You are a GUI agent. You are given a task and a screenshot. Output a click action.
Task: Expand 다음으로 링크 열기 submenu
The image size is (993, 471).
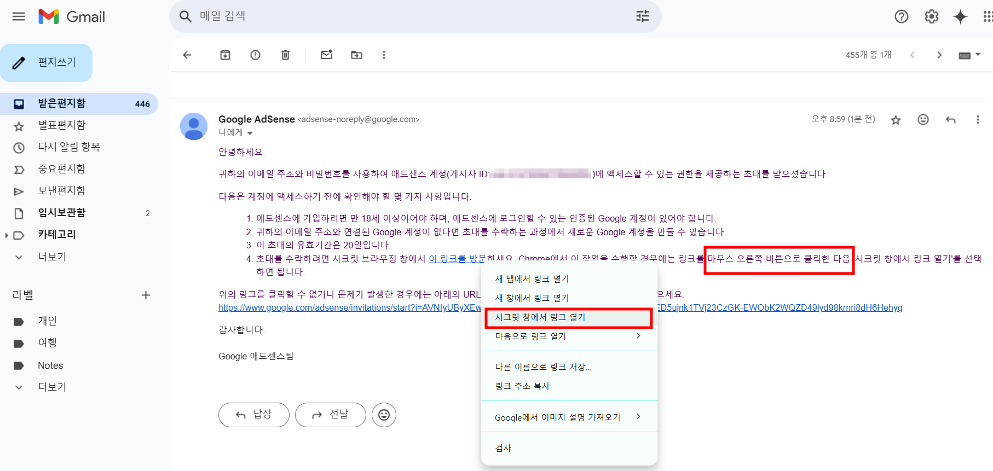[569, 336]
